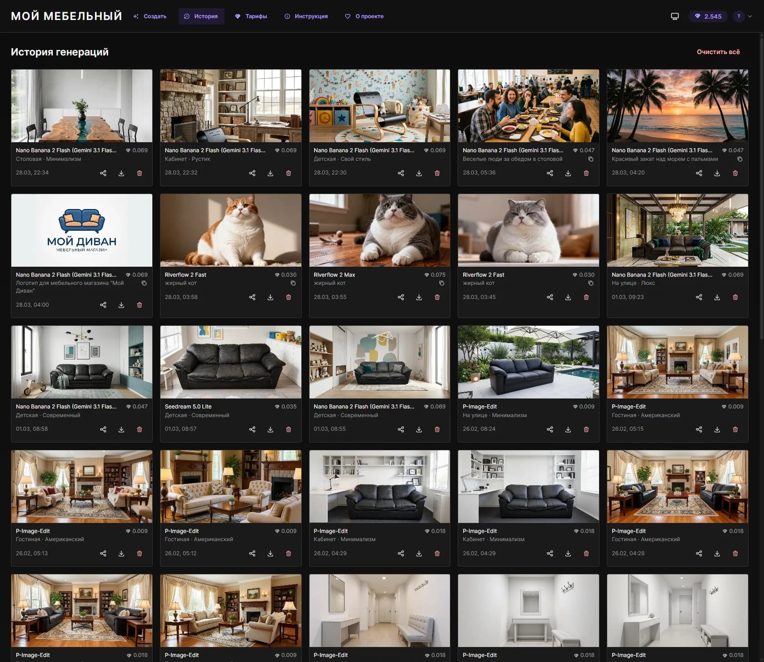This screenshot has height=662, width=764.
Task: Download the Кабинет Рустик image
Action: (x=270, y=173)
